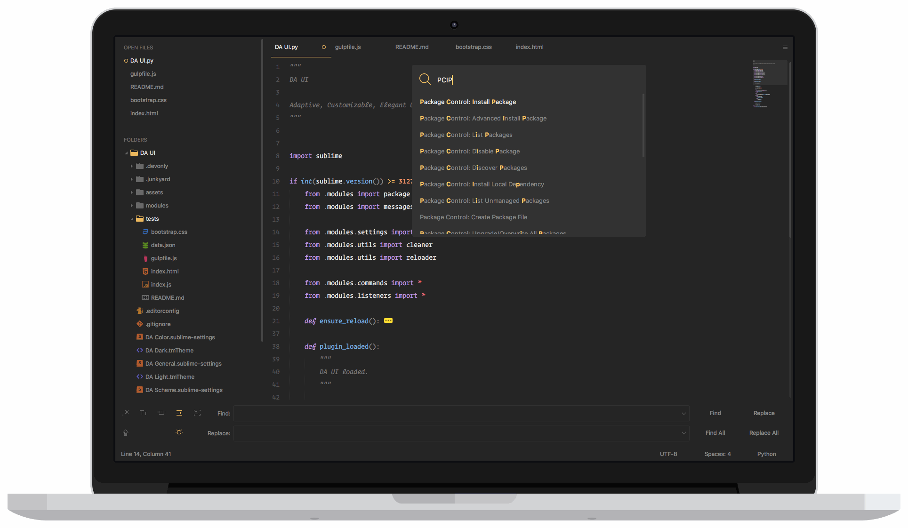
Task: Click the CSS icon next to bootstrap.css in tests
Action: click(x=145, y=232)
